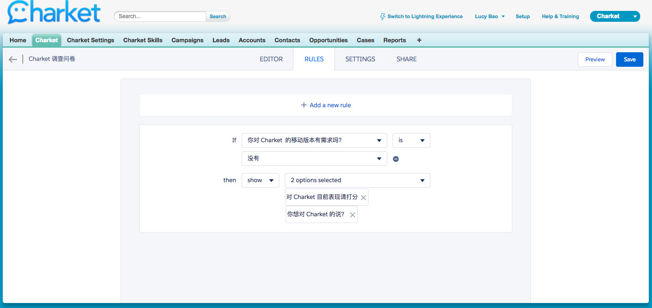Expand the Charket app switcher dropdown

(x=635, y=16)
